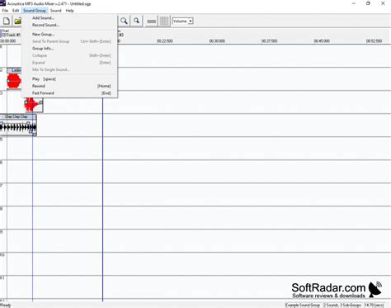This screenshot has width=391, height=308.
Task: Click the Start CD Track #1 marker
Action: tap(11, 33)
